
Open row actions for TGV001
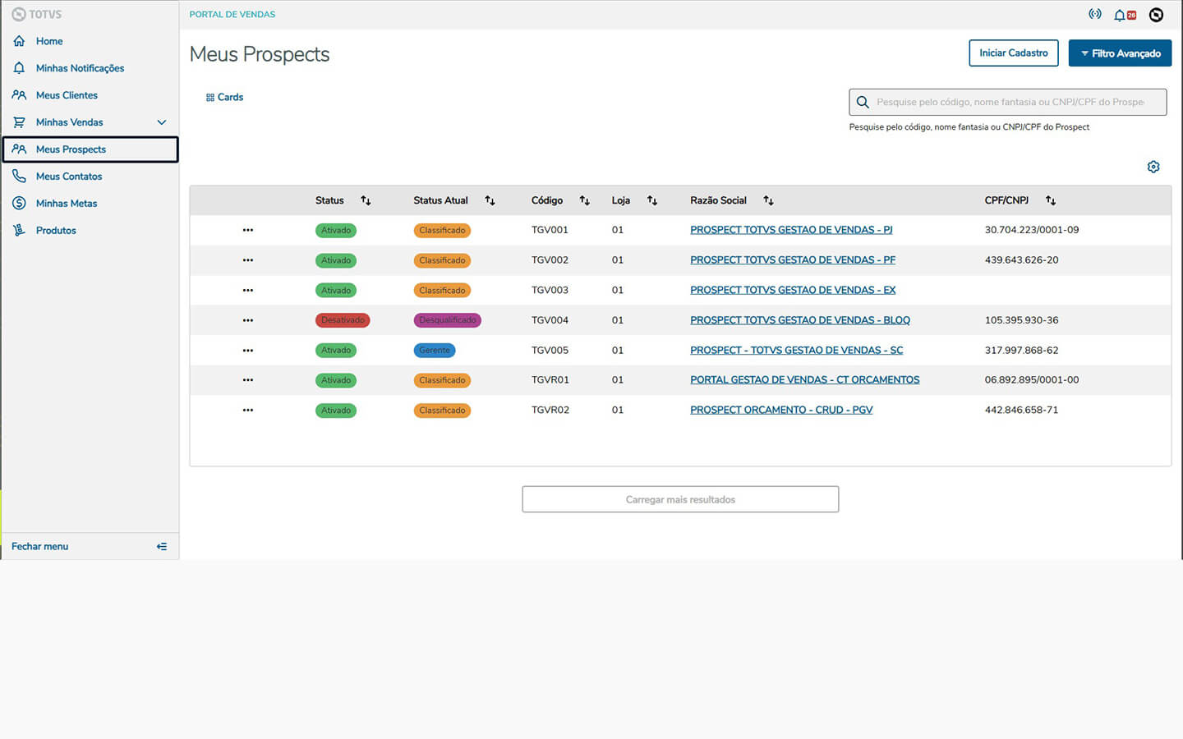[248, 230]
